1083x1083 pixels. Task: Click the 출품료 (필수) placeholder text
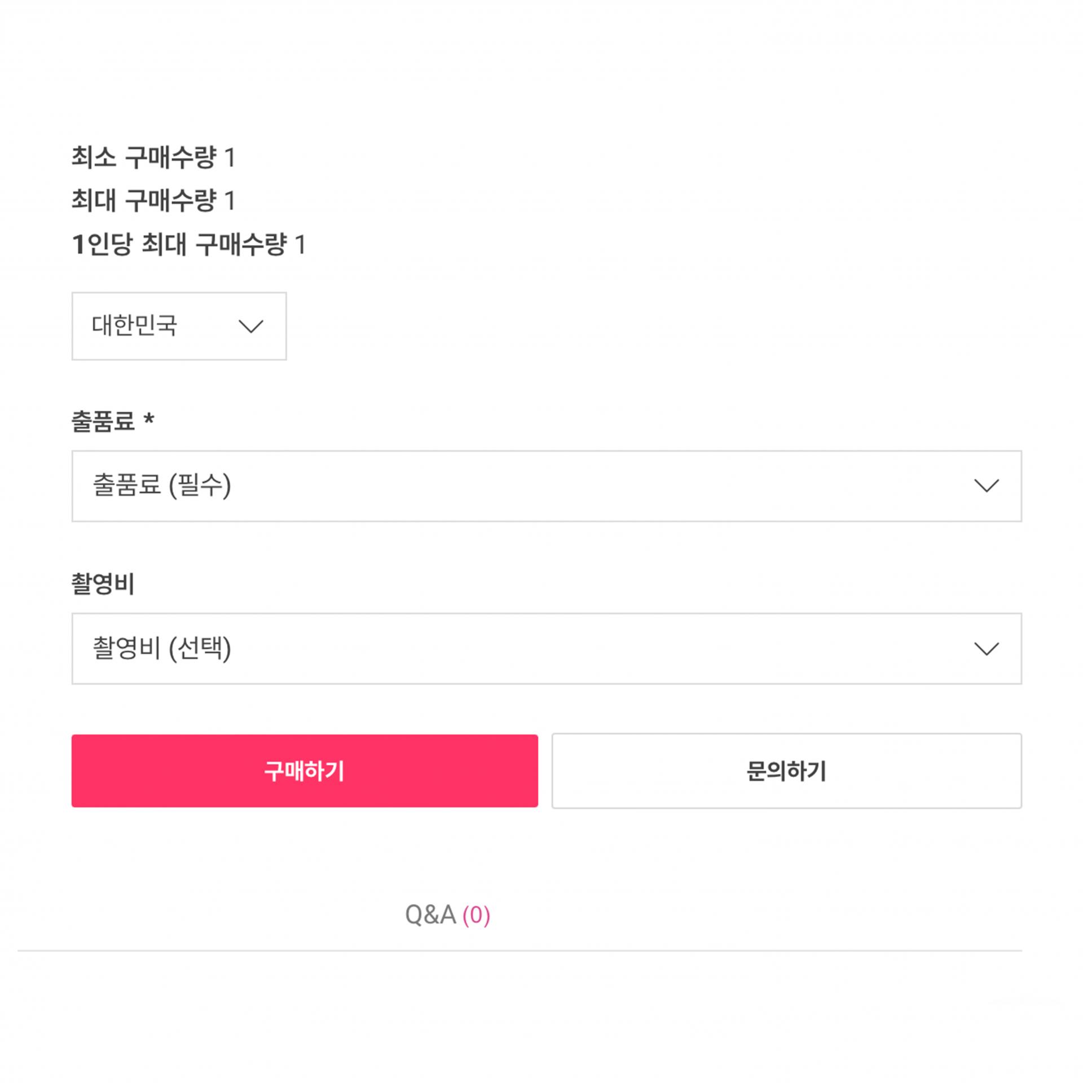[x=162, y=485]
